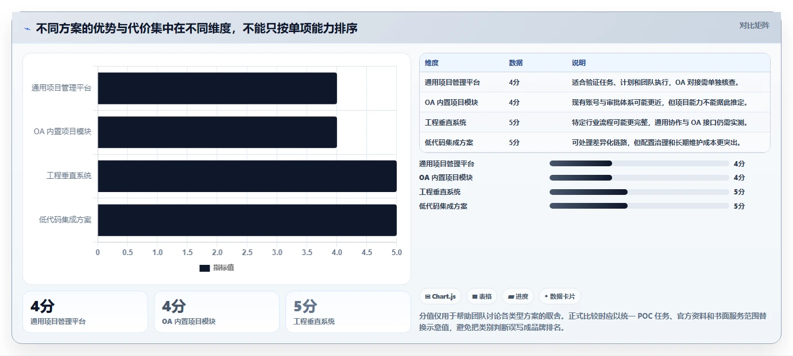Open the 4分 通用项目管理平台 data card
The height and width of the screenshot is (356, 793).
(85, 312)
